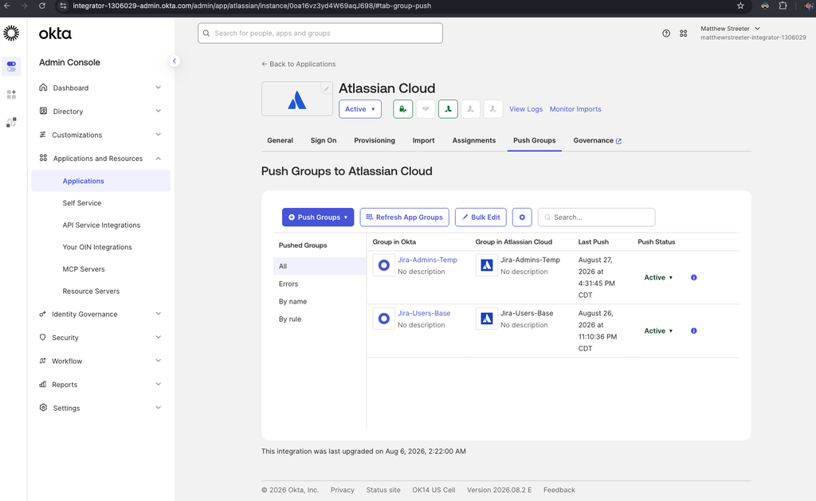Click the Bulk Edit button

(x=481, y=217)
